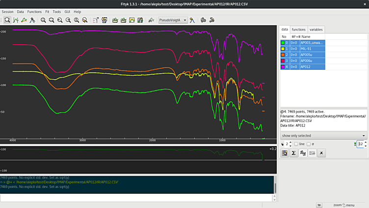Click the green swatch of dataset 0
The image size is (369, 208).
284,43
